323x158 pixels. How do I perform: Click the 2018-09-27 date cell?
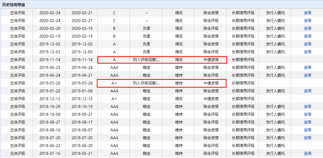tap(82, 114)
